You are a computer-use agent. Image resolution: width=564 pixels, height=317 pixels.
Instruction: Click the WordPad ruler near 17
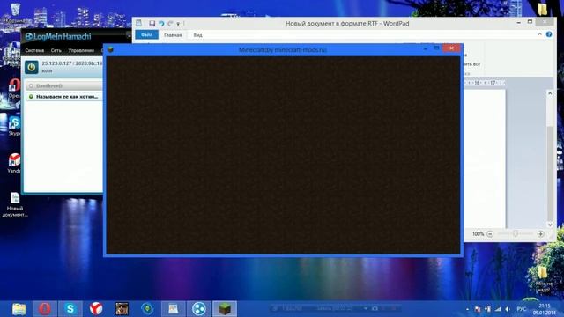click(493, 83)
